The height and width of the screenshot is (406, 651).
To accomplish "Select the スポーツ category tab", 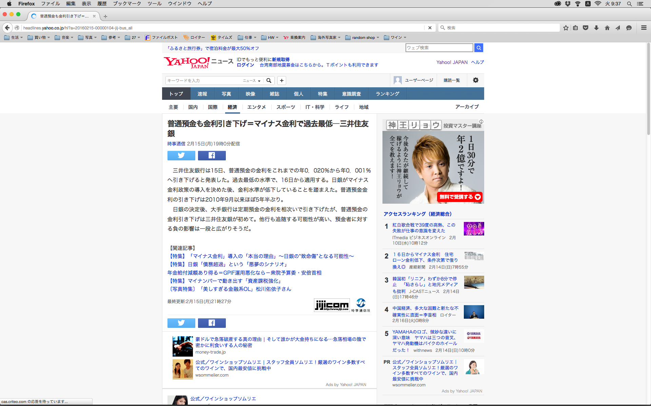I will 285,107.
